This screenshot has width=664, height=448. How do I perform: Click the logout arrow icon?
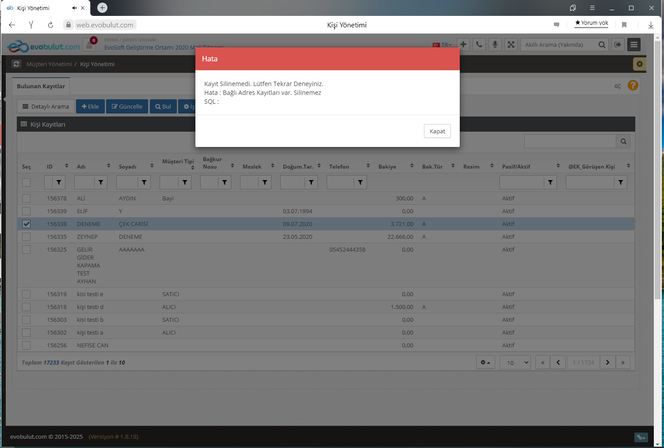[618, 45]
